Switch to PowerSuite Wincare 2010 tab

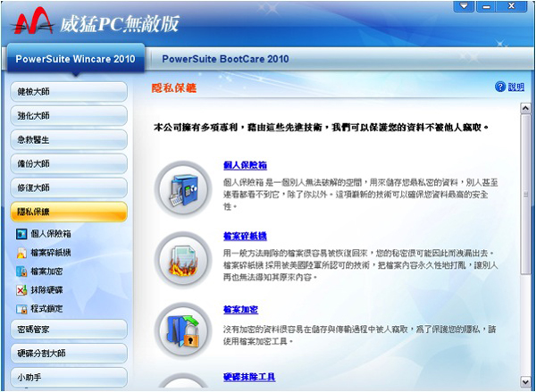(x=76, y=59)
